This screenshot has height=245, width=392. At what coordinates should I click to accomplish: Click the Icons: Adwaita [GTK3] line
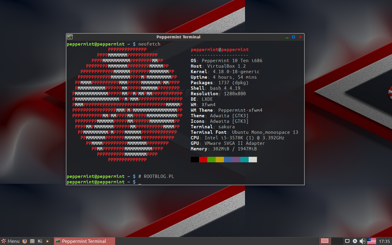(x=220, y=121)
